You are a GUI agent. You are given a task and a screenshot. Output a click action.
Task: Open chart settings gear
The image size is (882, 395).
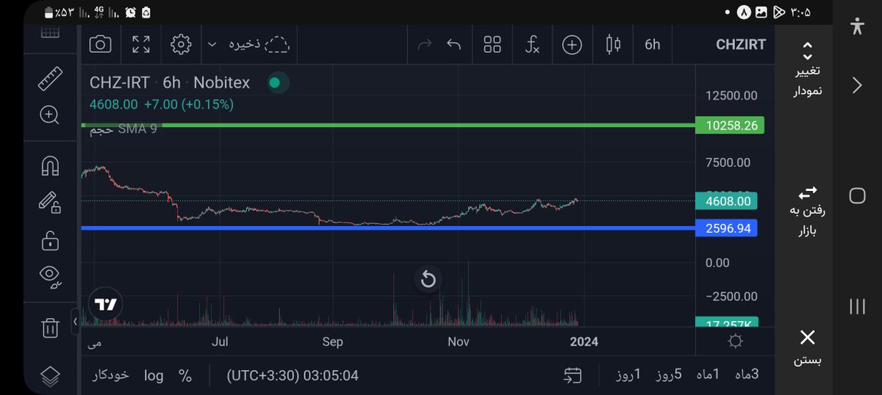point(180,45)
